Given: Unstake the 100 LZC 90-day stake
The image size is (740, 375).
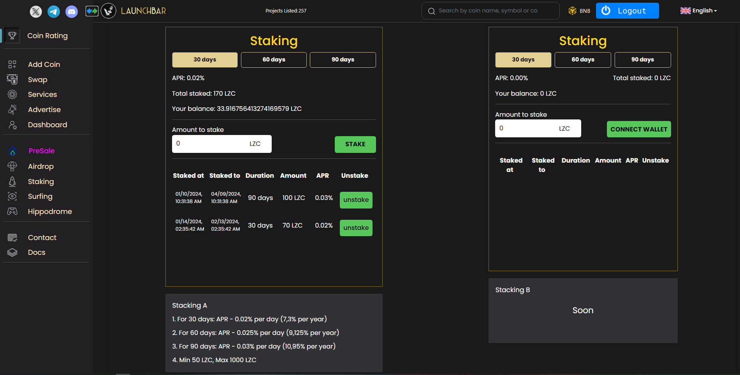Looking at the screenshot, I should tap(356, 200).
